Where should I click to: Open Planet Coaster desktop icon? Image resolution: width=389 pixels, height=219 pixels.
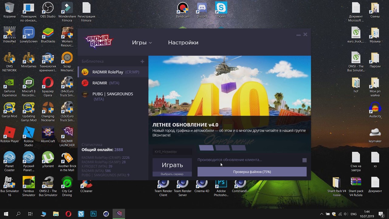[9, 162]
